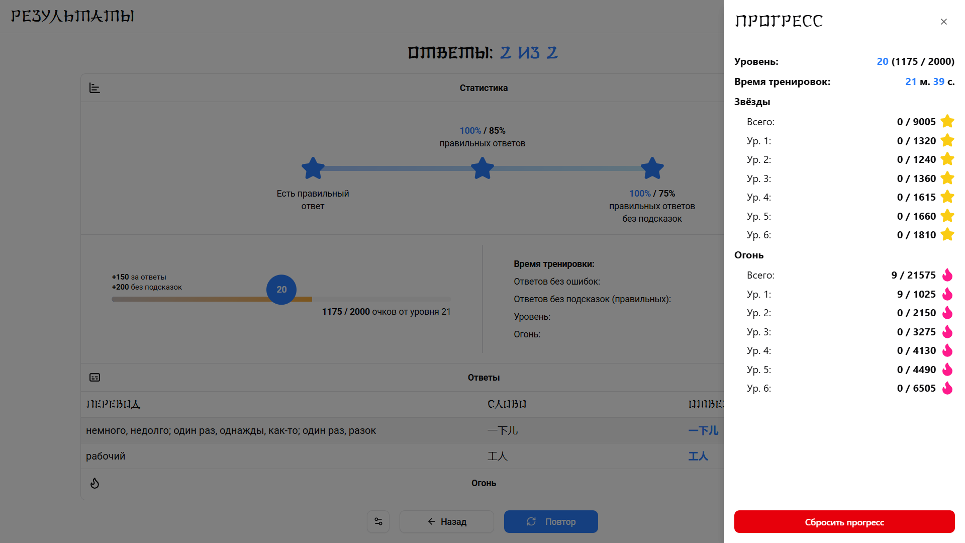Click the red Сбросить прогресс button
965x543 pixels.
coord(844,521)
